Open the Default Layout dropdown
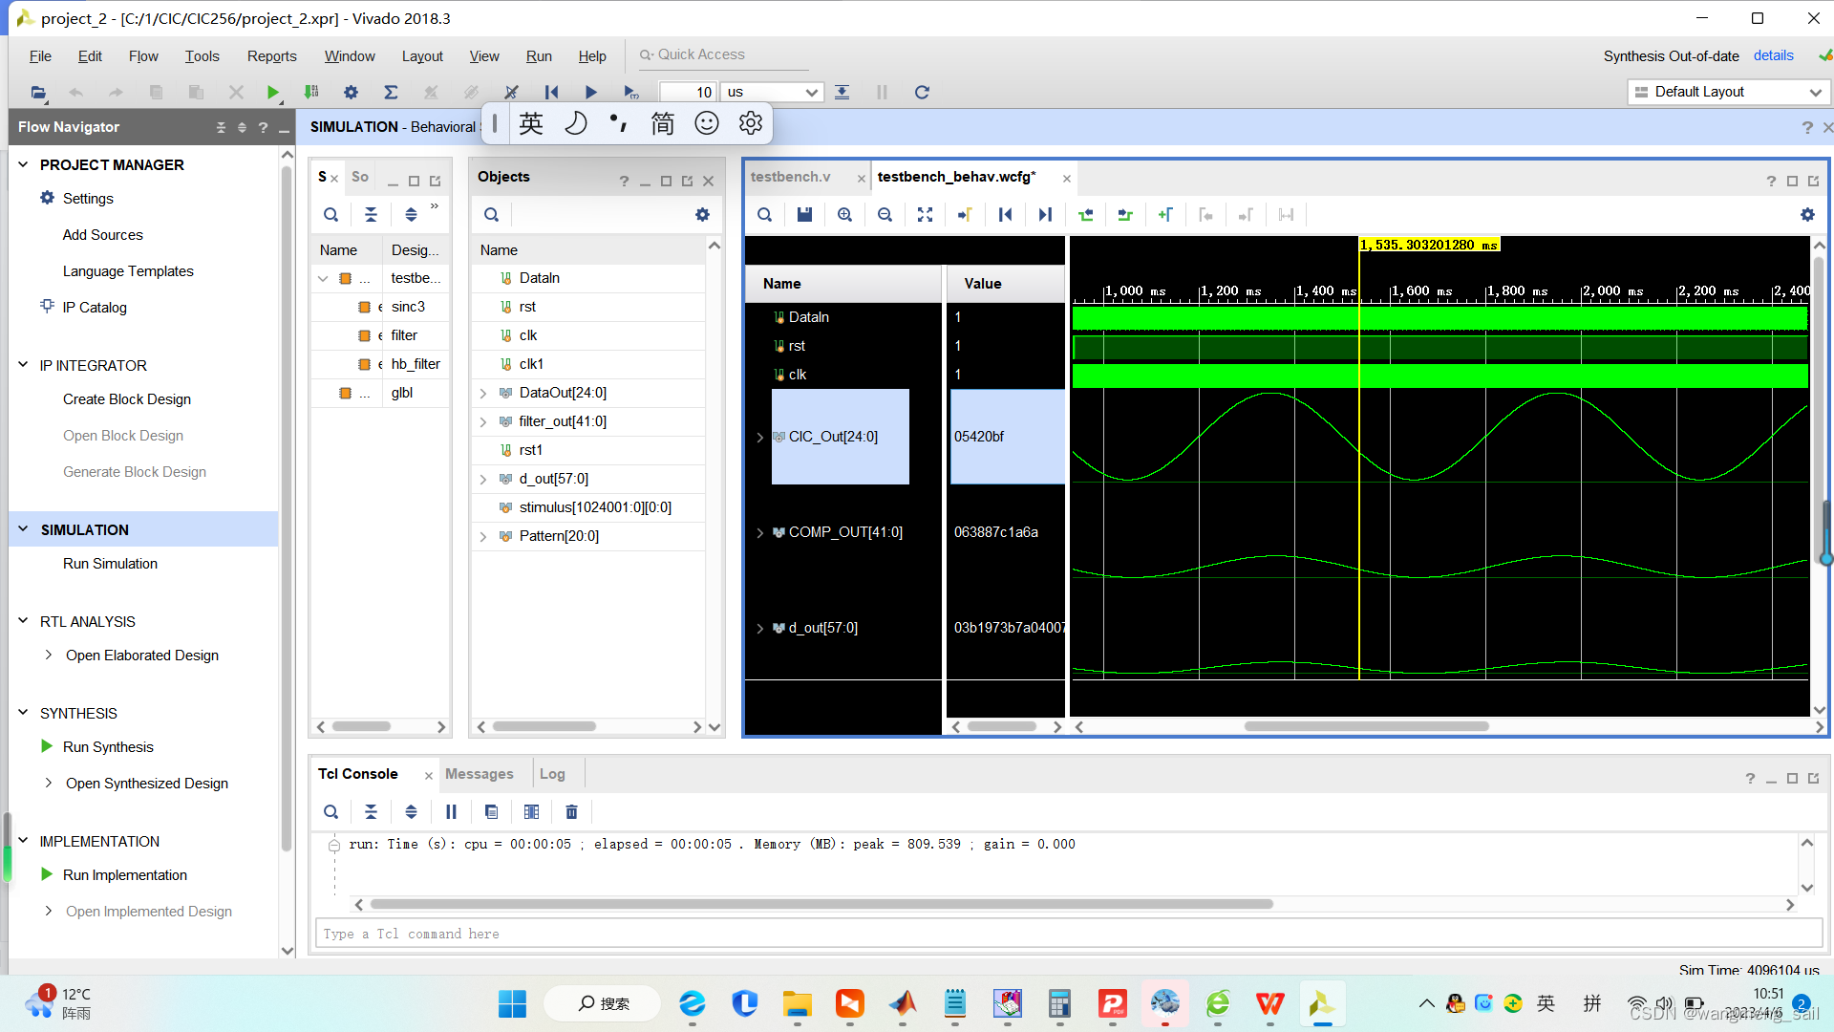Image resolution: width=1834 pixels, height=1032 pixels. click(x=1728, y=92)
